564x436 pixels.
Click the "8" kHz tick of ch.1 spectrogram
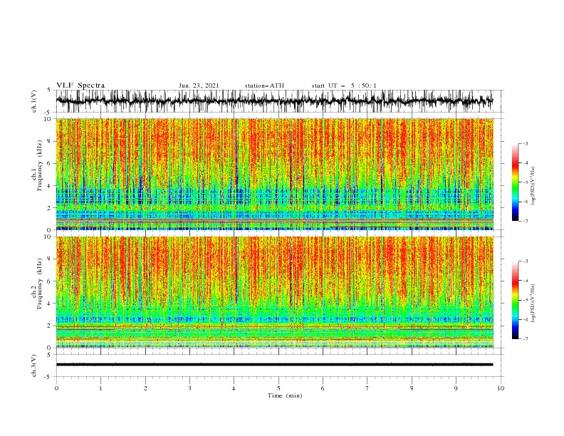pos(50,141)
